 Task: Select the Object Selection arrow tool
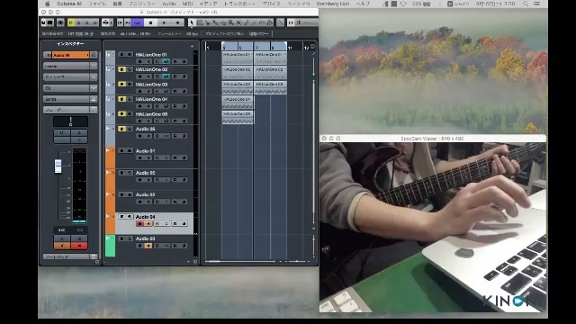point(192,22)
